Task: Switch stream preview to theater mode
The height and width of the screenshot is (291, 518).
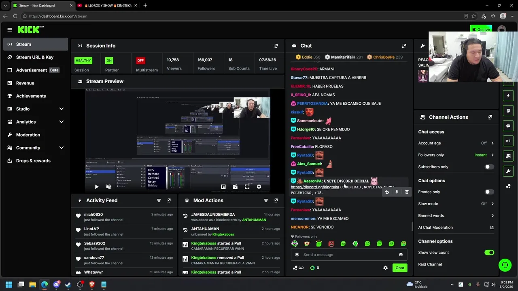Action: pyautogui.click(x=235, y=187)
